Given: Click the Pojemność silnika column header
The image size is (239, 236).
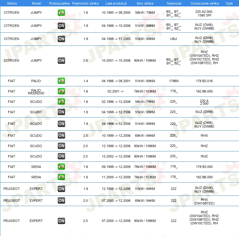Looking at the screenshot, I should [85, 3].
